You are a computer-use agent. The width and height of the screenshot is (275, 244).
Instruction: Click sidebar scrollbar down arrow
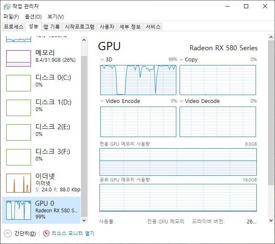[84, 221]
